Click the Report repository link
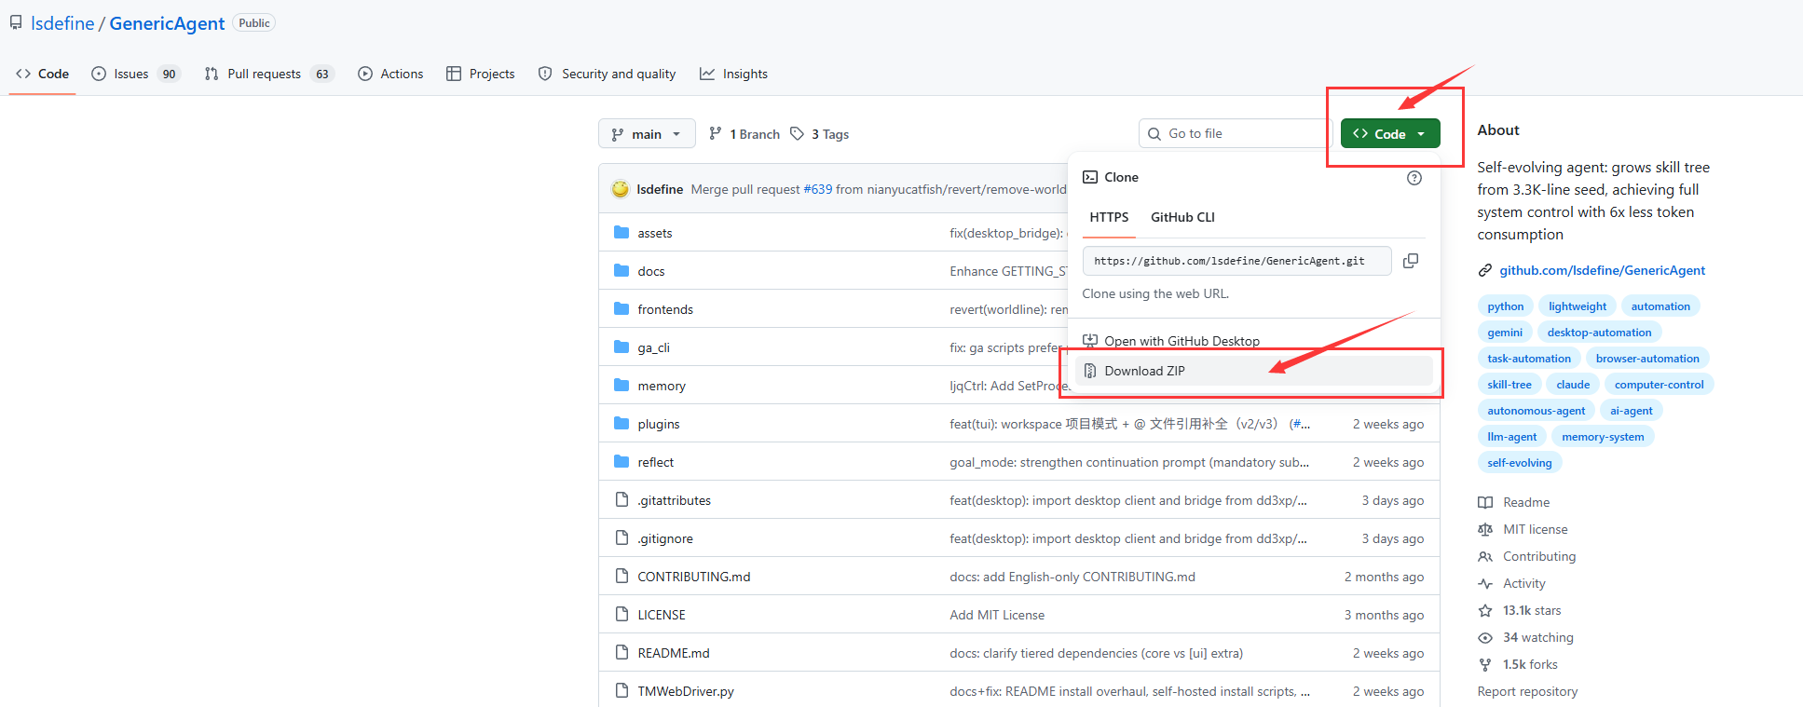 [x=1527, y=691]
